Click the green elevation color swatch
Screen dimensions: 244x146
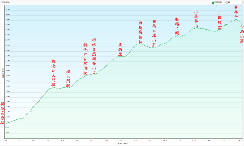(x=213, y=2)
